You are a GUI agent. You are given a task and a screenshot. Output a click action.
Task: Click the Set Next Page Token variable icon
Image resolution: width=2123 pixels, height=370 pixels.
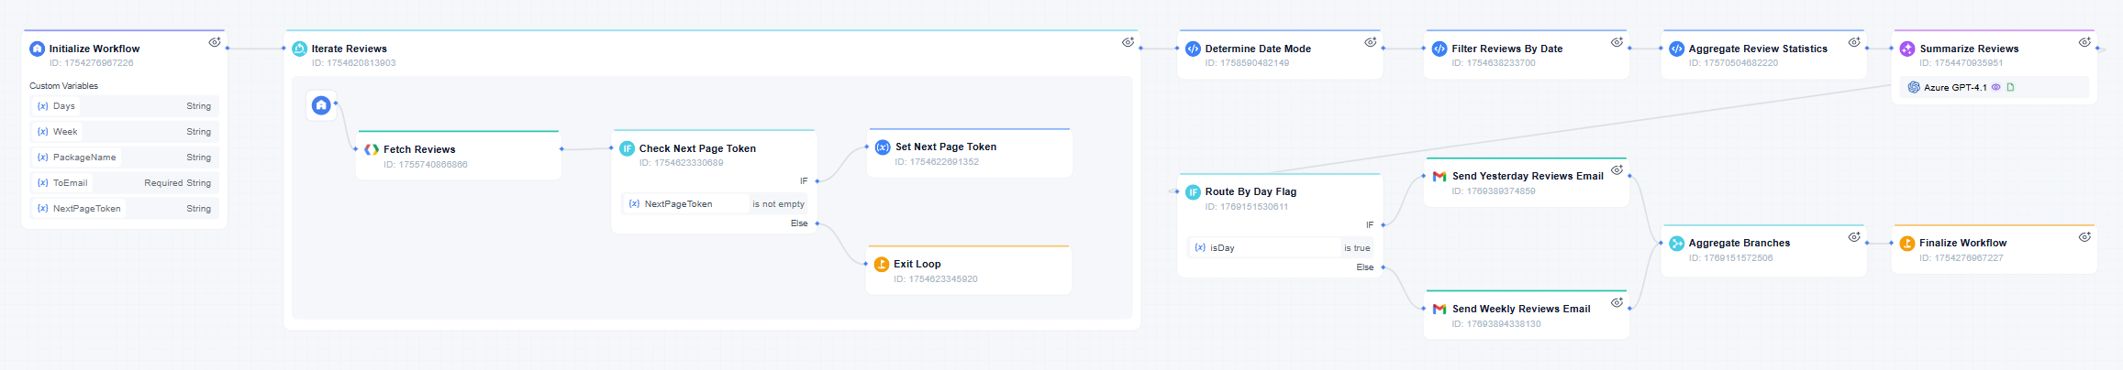click(883, 147)
